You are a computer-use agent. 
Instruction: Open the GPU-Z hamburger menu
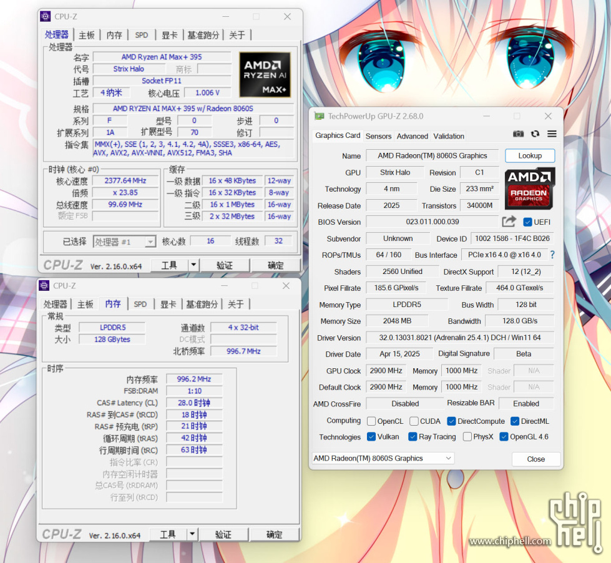tap(552, 134)
